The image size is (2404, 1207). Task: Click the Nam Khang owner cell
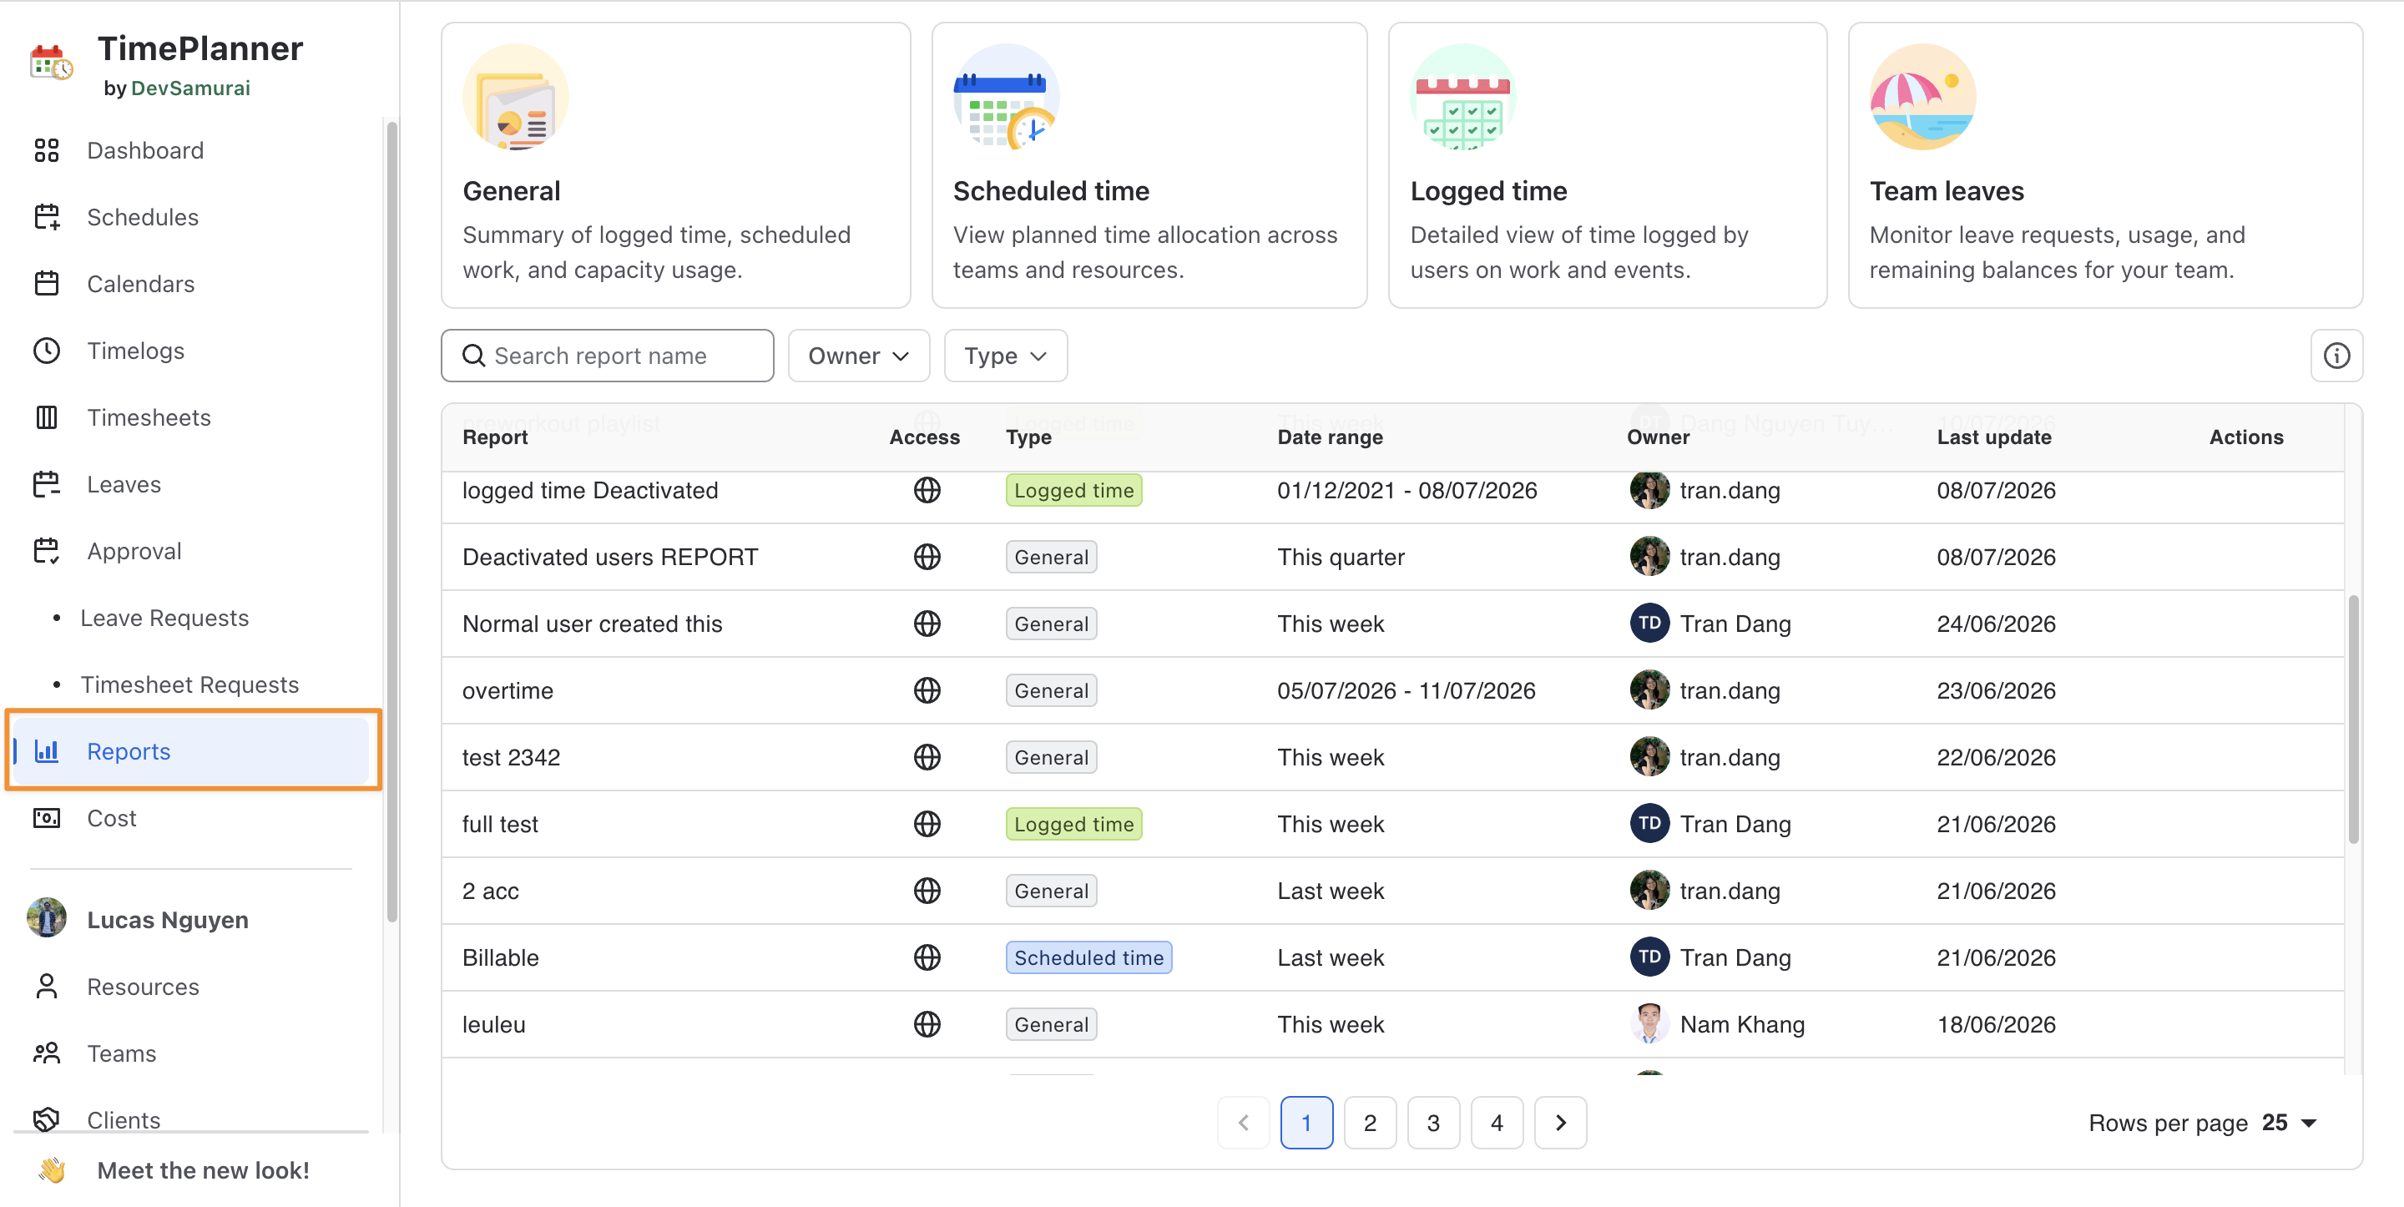tap(1718, 1025)
